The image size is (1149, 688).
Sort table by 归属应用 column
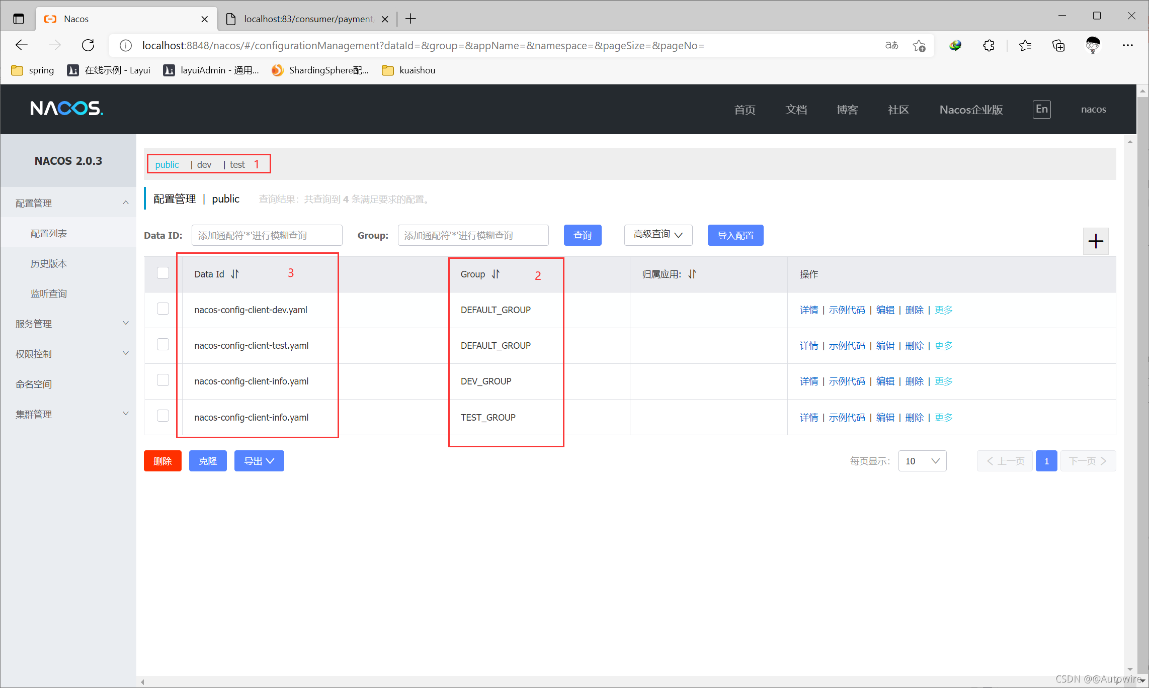click(692, 274)
